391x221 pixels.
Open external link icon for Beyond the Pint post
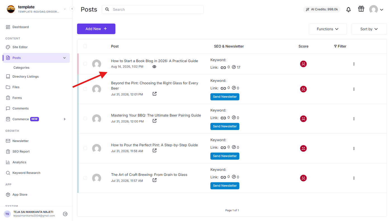click(x=154, y=94)
